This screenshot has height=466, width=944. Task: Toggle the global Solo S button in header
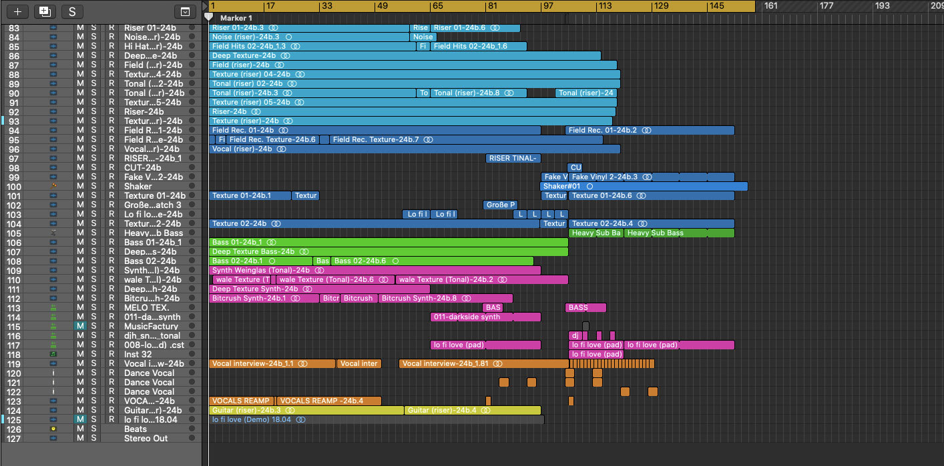tap(72, 11)
